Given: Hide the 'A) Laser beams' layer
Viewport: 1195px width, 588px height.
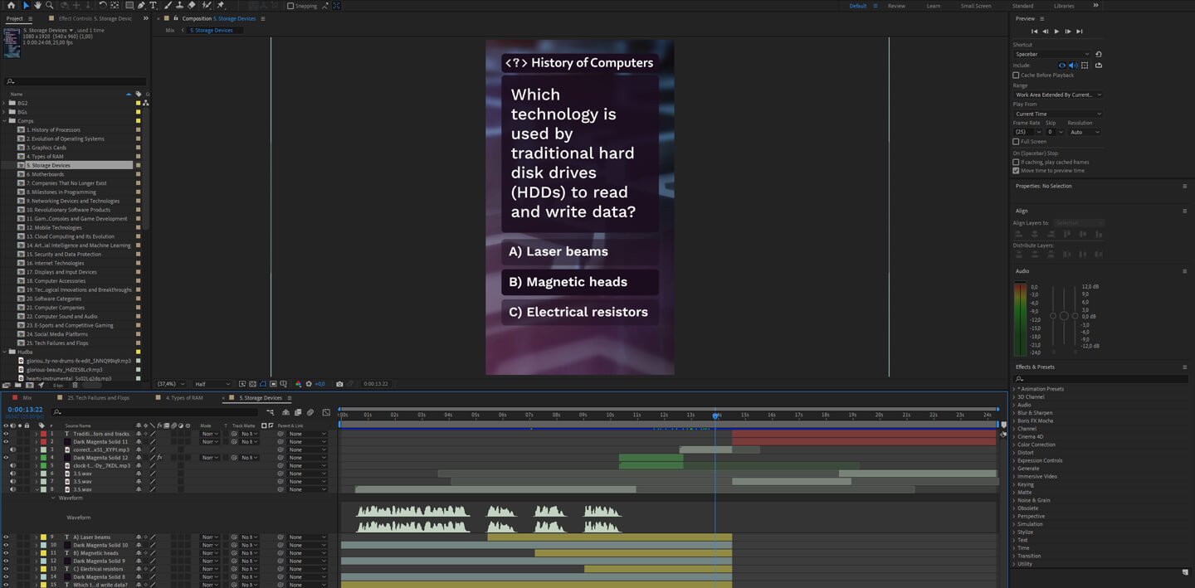Looking at the screenshot, I should (x=6, y=537).
